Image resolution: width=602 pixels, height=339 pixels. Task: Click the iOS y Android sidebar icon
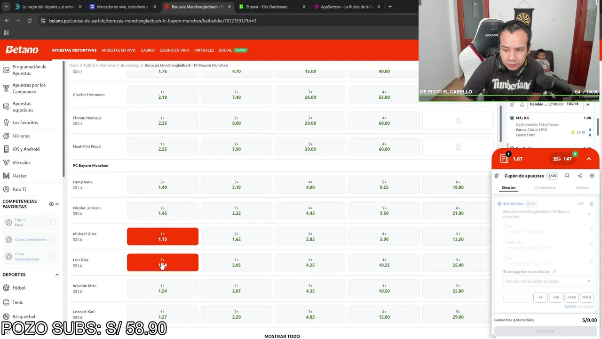coord(6,149)
